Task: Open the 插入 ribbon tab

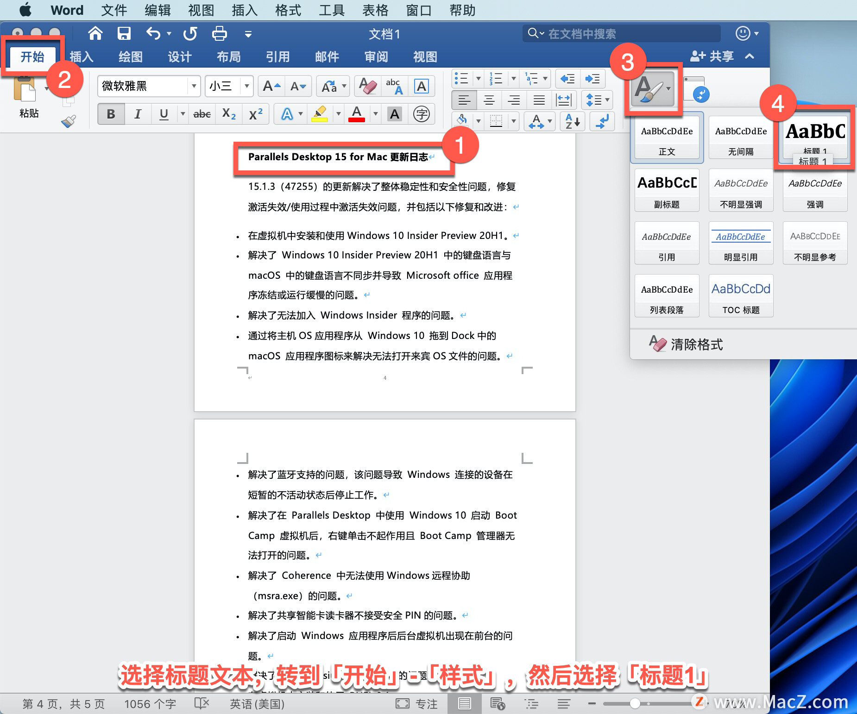Action: 82,56
